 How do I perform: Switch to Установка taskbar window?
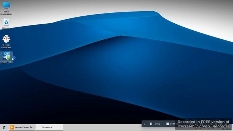pyautogui.click(x=50, y=127)
